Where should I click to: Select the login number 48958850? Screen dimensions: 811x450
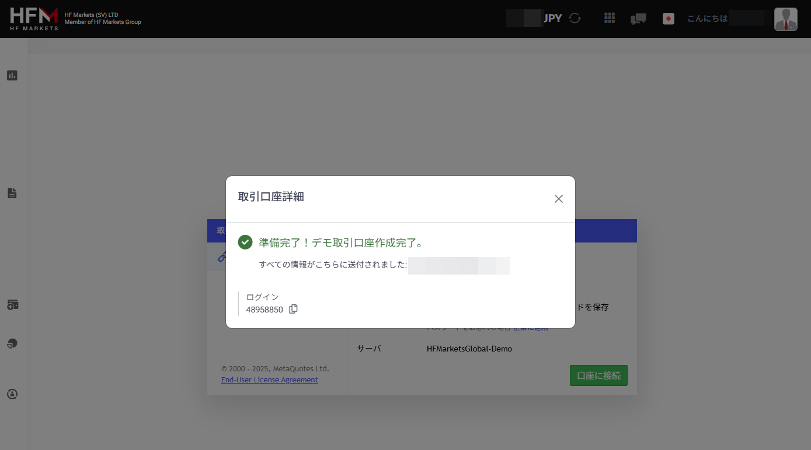tap(264, 310)
